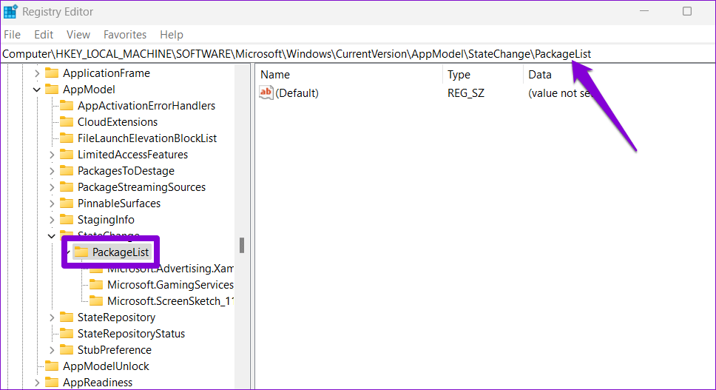Select the CloudExtensions folder icon
Image resolution: width=716 pixels, height=390 pixels.
coord(67,122)
